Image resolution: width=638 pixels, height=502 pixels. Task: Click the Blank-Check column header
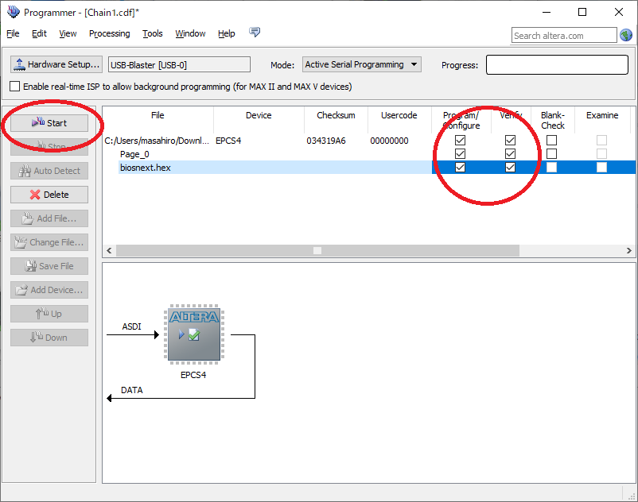pos(553,121)
